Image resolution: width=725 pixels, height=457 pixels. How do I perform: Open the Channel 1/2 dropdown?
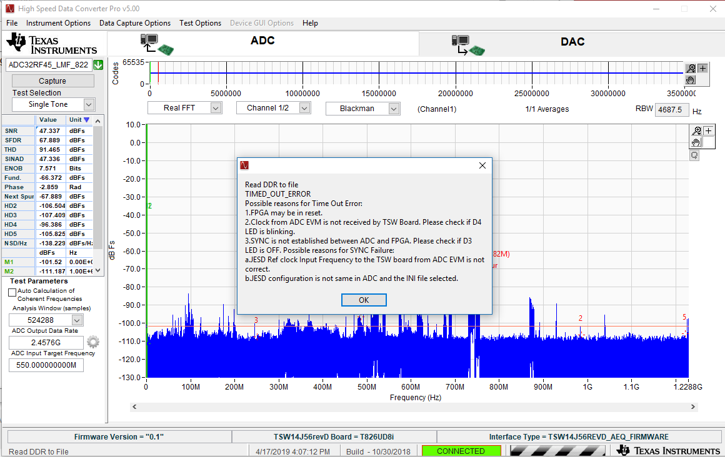tap(304, 108)
